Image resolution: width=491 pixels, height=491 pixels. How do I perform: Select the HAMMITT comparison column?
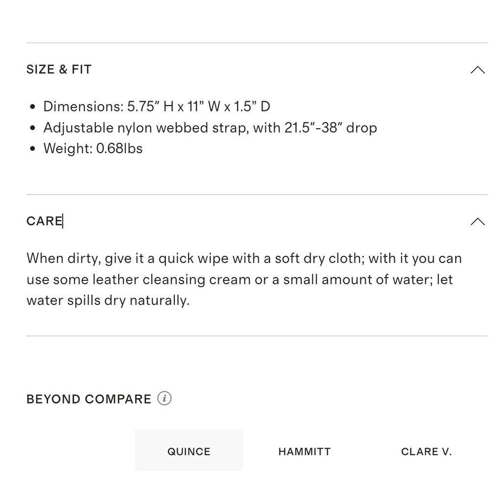pyautogui.click(x=304, y=452)
